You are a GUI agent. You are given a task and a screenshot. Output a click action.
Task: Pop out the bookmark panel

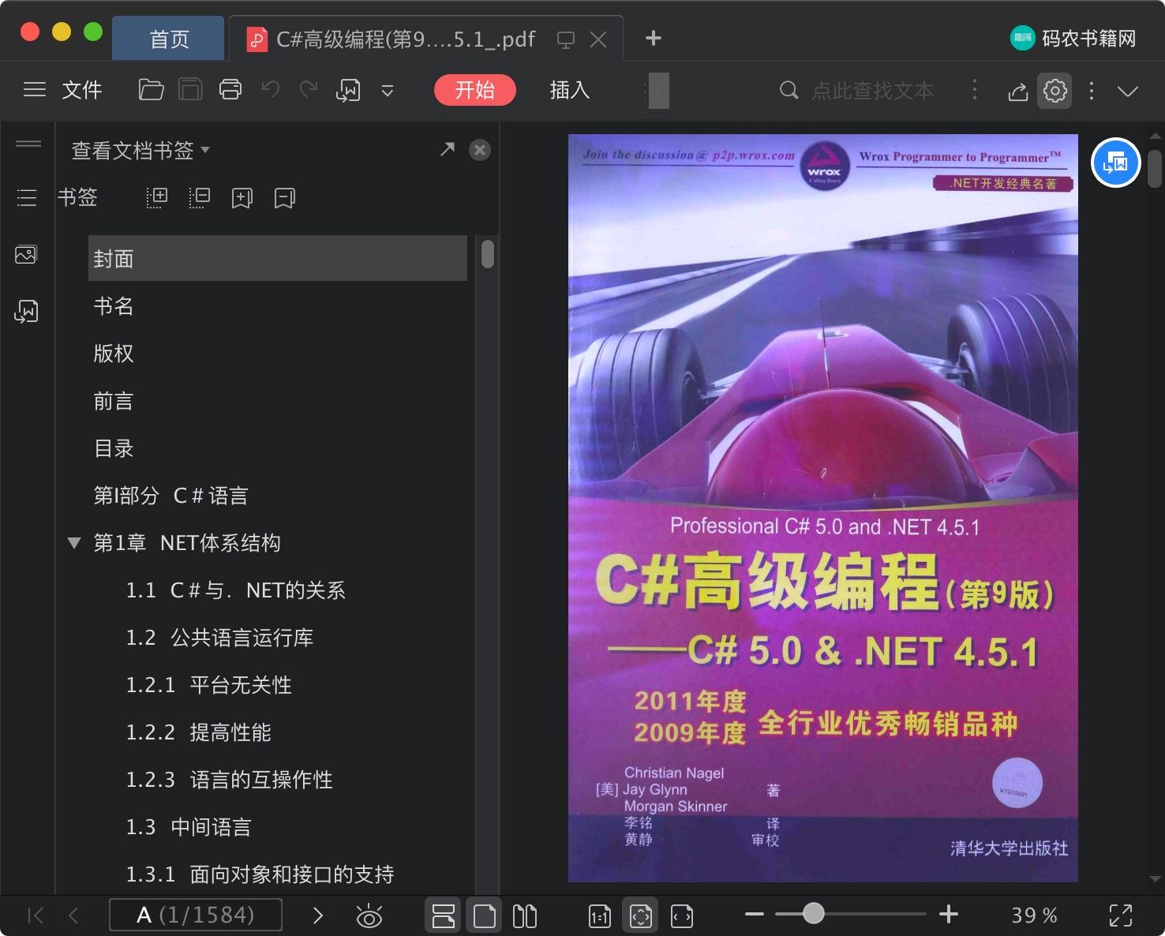(448, 149)
